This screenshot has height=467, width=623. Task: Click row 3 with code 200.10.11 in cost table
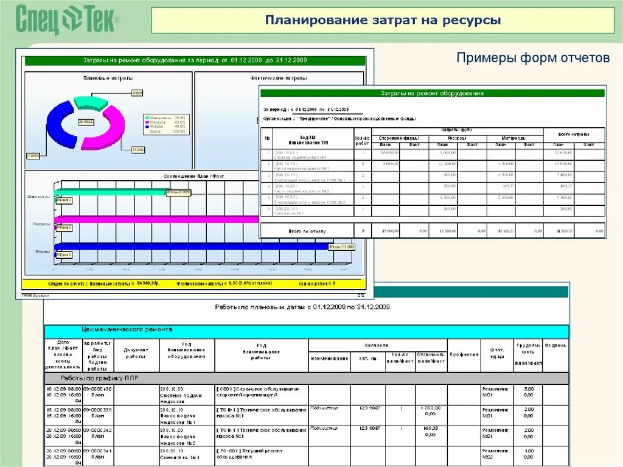tap(433, 177)
